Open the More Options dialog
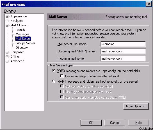 [x=136, y=106]
